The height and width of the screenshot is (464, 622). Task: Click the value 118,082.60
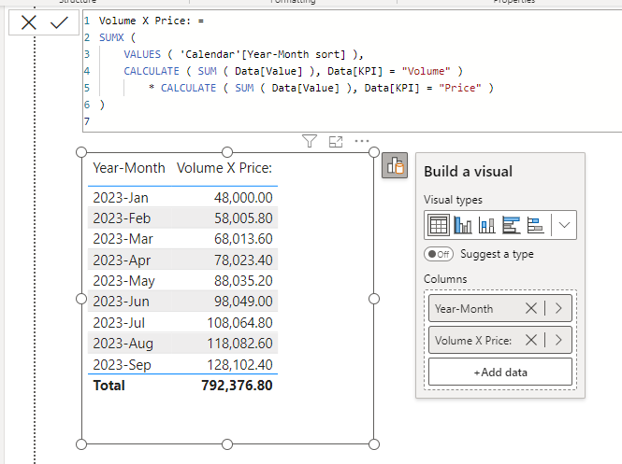point(239,344)
